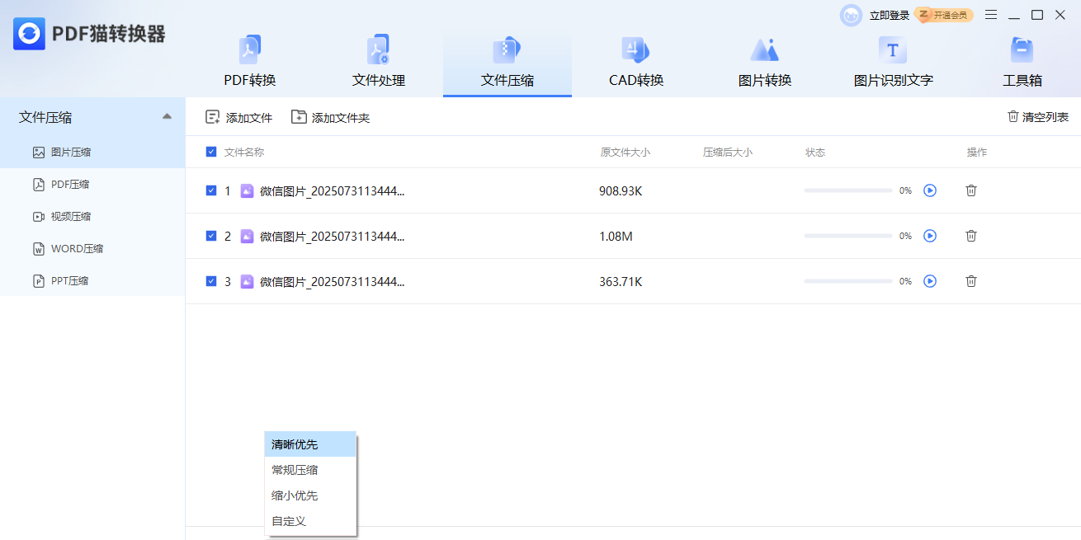The width and height of the screenshot is (1081, 540).
Task: Delete the first file using its trash icon
Action: [x=971, y=190]
